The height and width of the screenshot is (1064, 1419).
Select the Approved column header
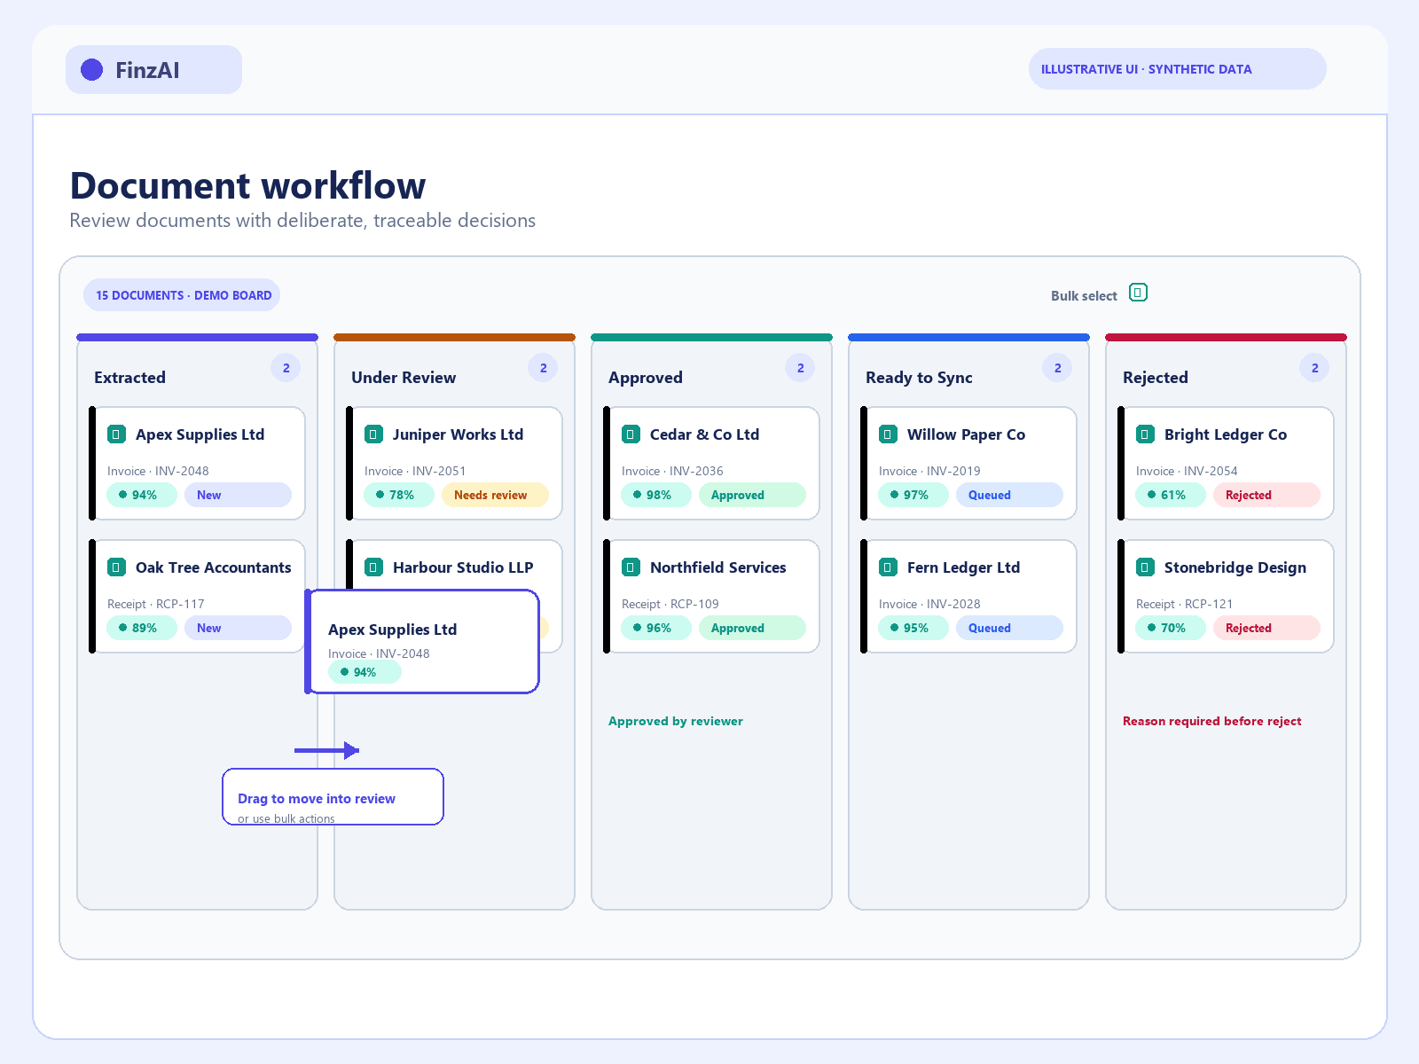coord(646,378)
